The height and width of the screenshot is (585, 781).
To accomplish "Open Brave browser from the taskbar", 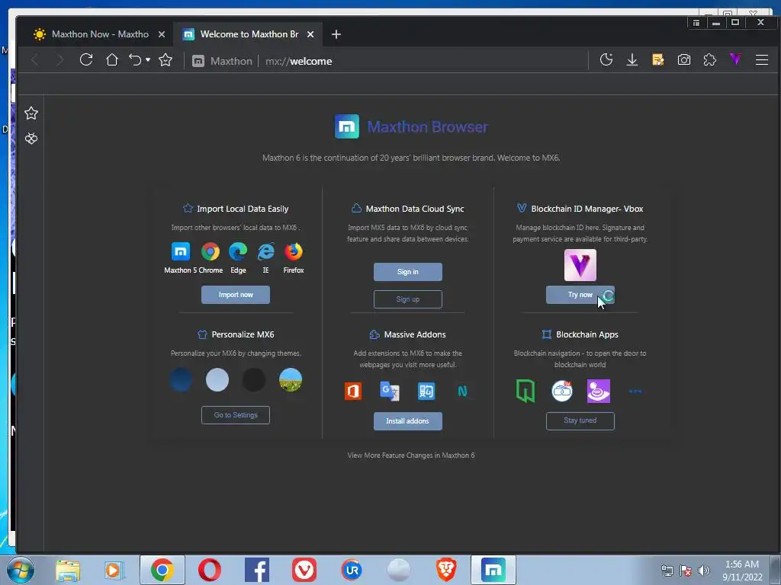I will point(446,570).
